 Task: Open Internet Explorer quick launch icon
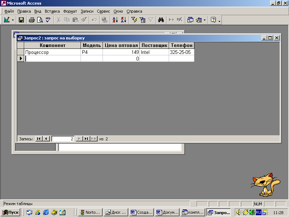(46, 212)
